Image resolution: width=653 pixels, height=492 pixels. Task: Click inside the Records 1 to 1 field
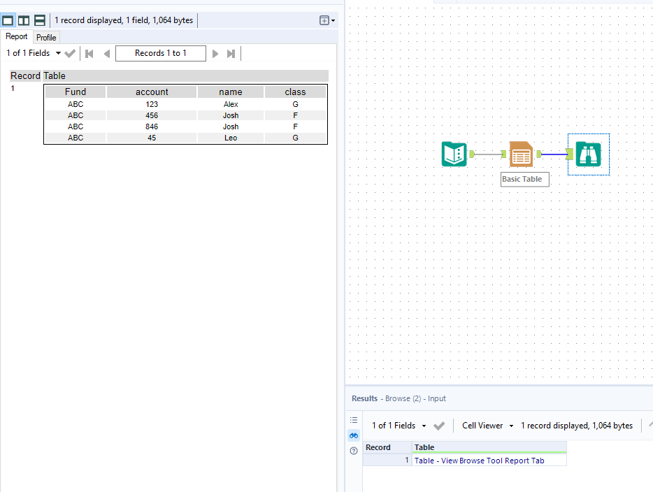(x=161, y=52)
